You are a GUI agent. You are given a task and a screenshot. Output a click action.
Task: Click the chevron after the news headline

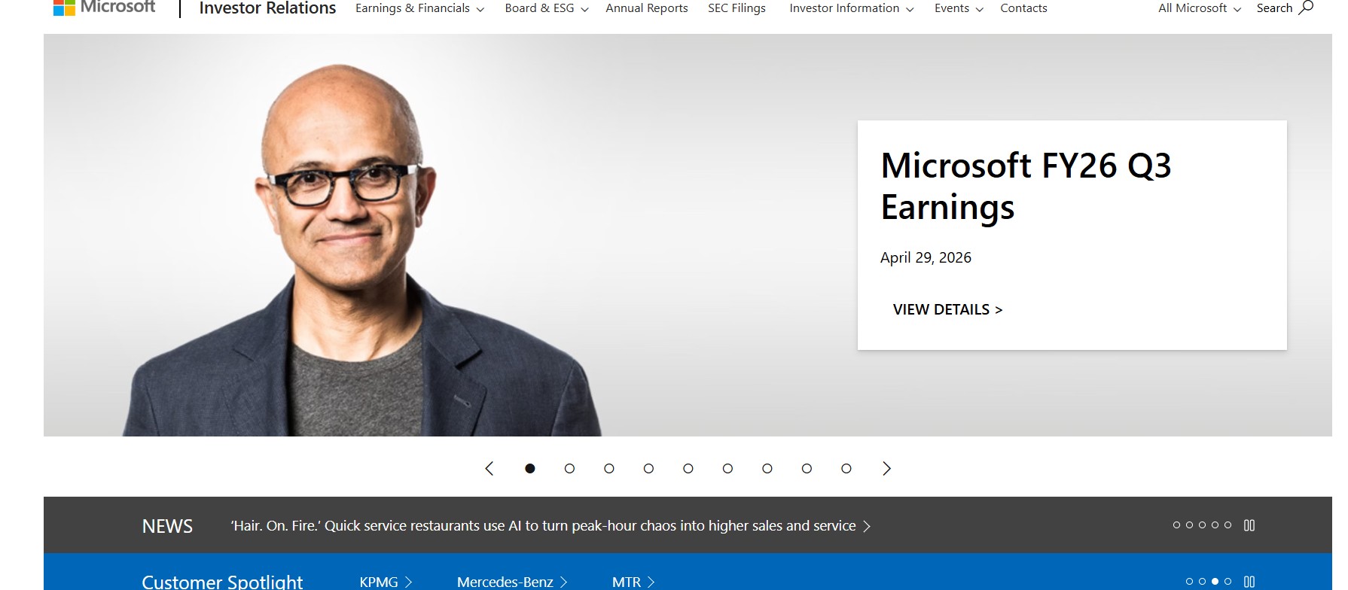click(867, 526)
